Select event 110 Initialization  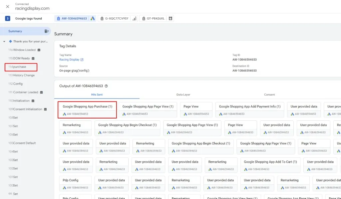tap(19, 100)
